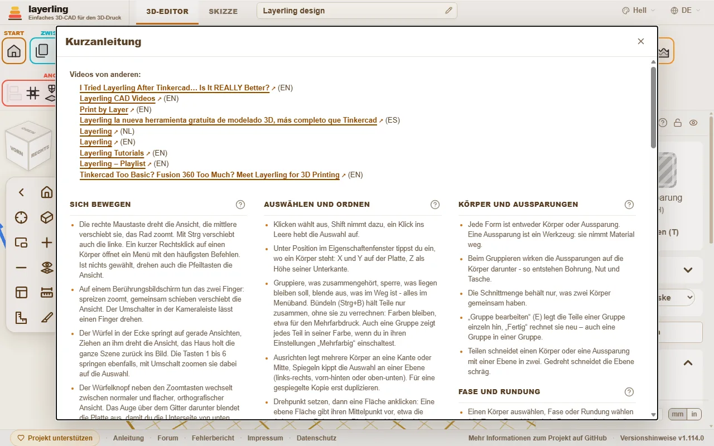The image size is (714, 446).
Task: Open the Hell theme dropdown
Action: (638, 11)
